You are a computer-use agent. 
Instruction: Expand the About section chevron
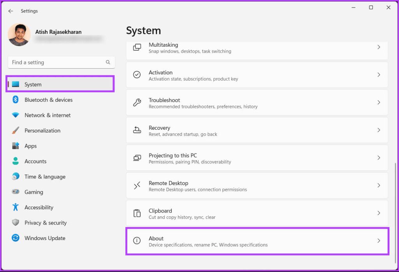[378, 241]
